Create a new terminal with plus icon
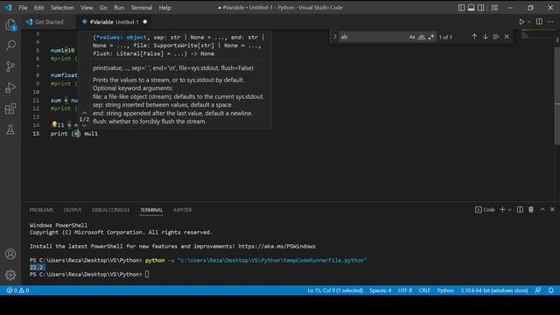 (502, 210)
